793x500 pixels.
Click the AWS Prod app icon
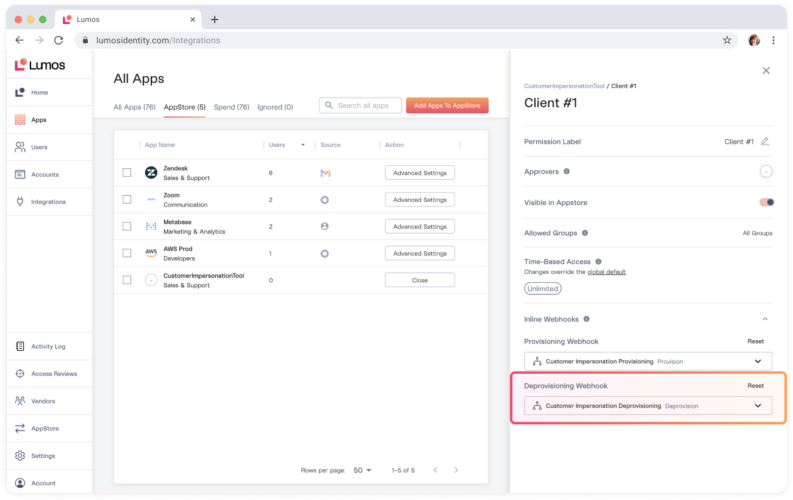151,253
